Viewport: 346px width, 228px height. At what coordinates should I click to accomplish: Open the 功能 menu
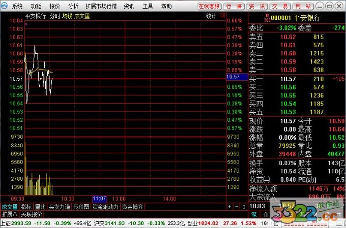[36, 6]
